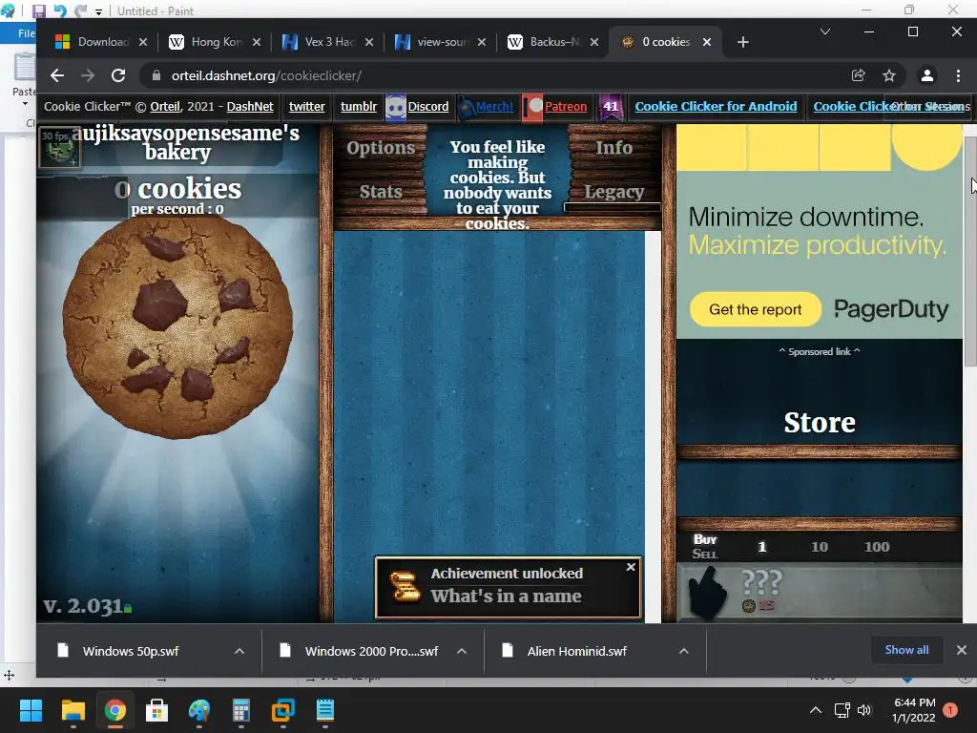Open the File menu in Paint
977x733 pixels.
[26, 33]
